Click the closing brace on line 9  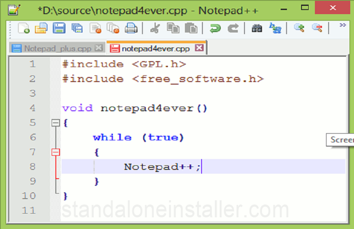point(97,182)
